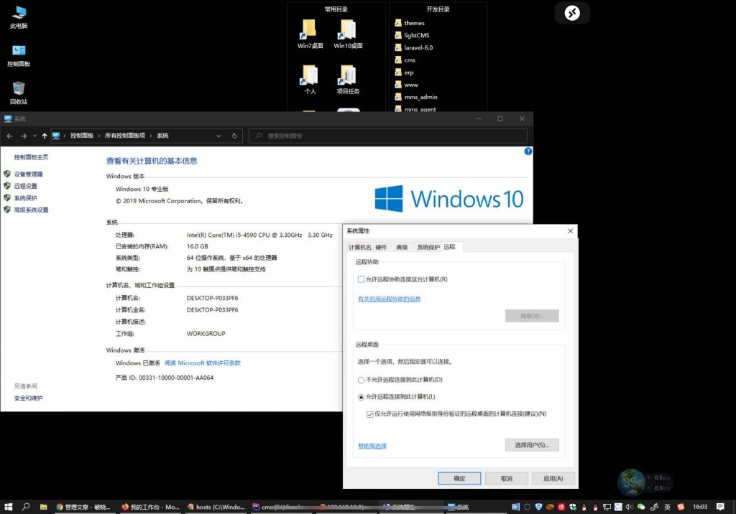Click the remote desktop connection bar icon
The width and height of the screenshot is (736, 514).
tap(572, 13)
